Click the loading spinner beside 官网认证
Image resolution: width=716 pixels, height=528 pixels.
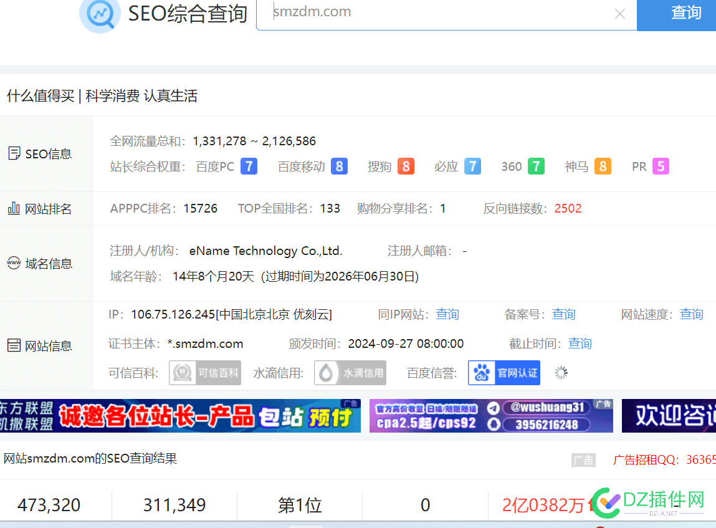coord(561,373)
